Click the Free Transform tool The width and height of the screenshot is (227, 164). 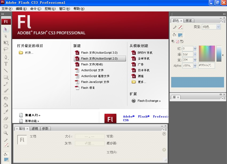point(6,43)
